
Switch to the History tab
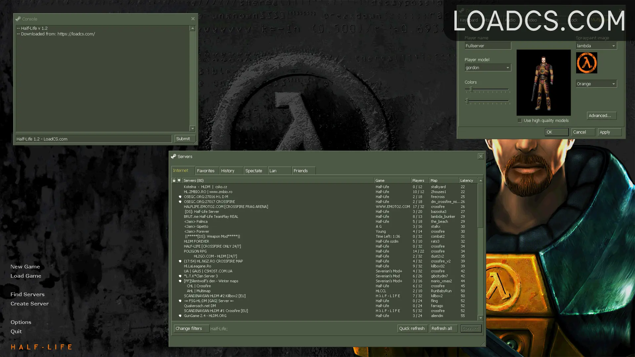click(231, 171)
